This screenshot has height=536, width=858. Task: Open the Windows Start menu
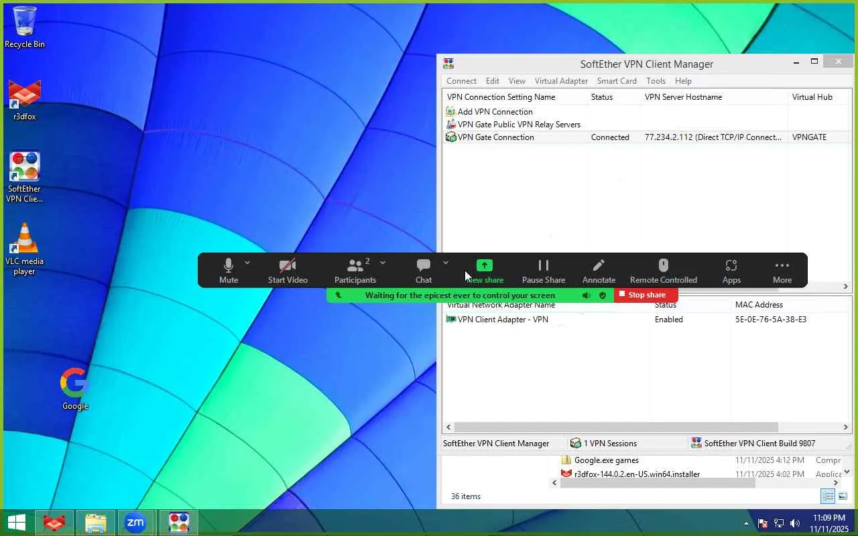pyautogui.click(x=16, y=523)
